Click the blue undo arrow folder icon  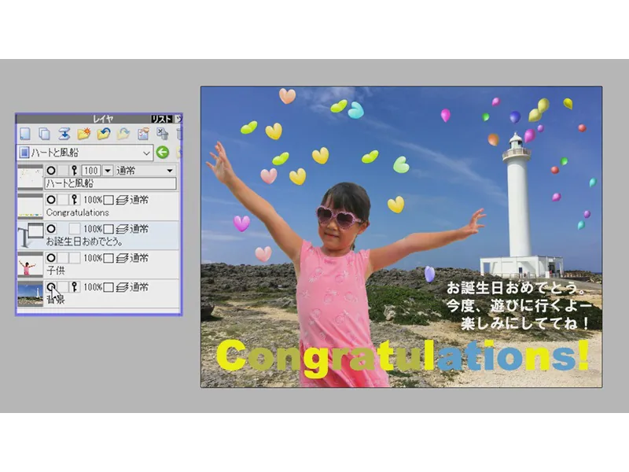103,134
